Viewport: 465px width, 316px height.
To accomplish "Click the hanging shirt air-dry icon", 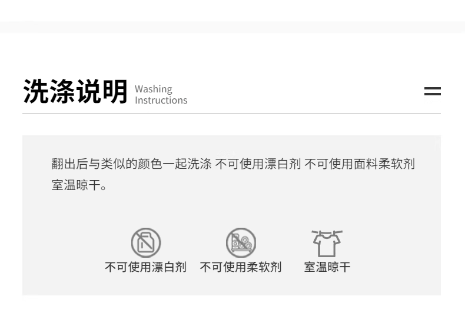I will pos(327,244).
